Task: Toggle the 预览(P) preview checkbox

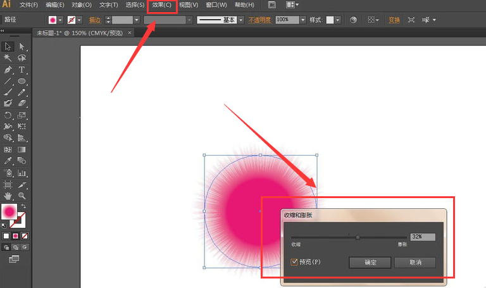Action: (x=294, y=262)
